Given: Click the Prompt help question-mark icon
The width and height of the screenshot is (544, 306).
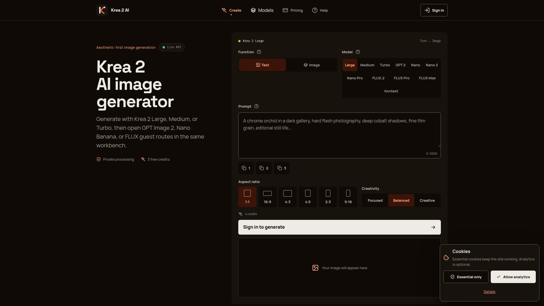Looking at the screenshot, I should (256, 106).
